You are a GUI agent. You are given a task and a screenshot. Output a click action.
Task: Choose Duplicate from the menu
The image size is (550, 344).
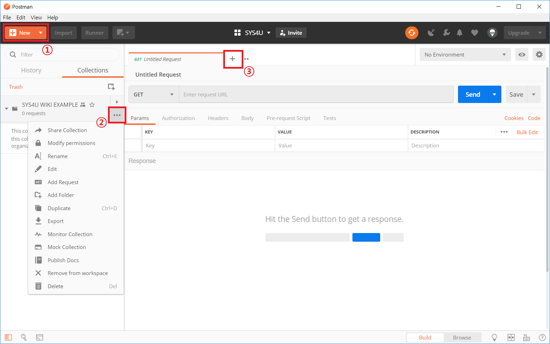pos(76,208)
